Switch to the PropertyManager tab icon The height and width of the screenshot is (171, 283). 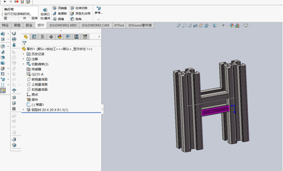pos(34,37)
